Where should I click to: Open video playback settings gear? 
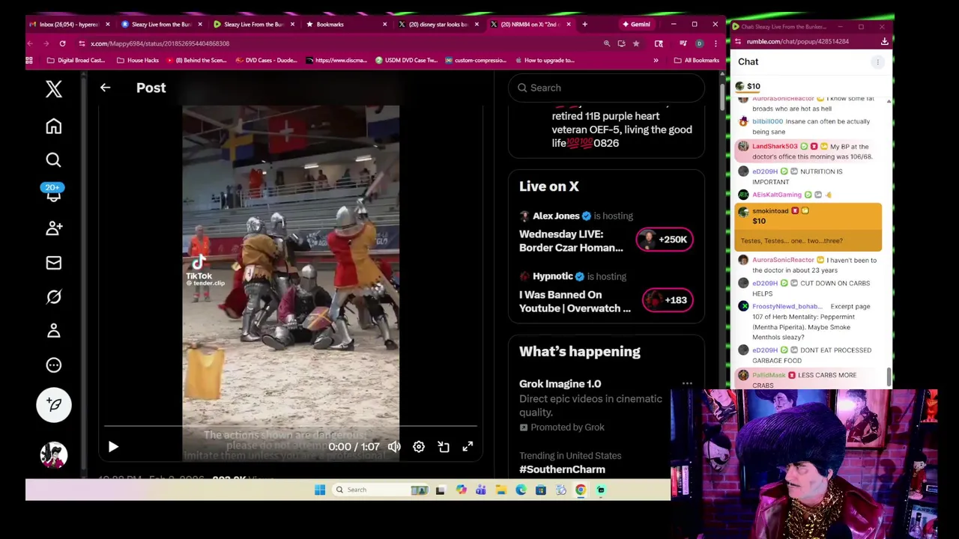tap(419, 447)
